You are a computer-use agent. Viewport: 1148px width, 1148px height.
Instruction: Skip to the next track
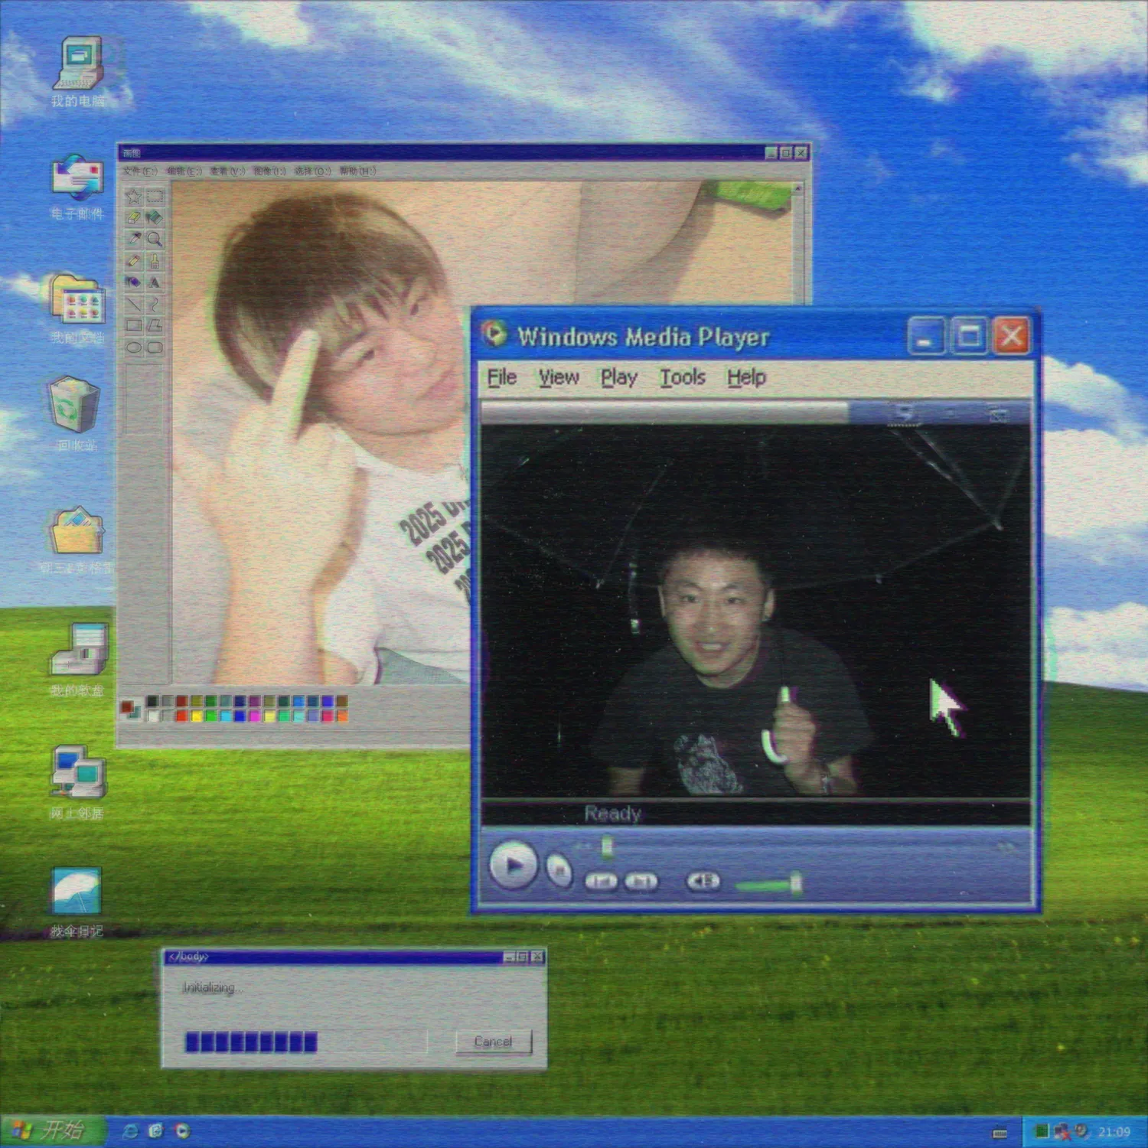[x=641, y=882]
